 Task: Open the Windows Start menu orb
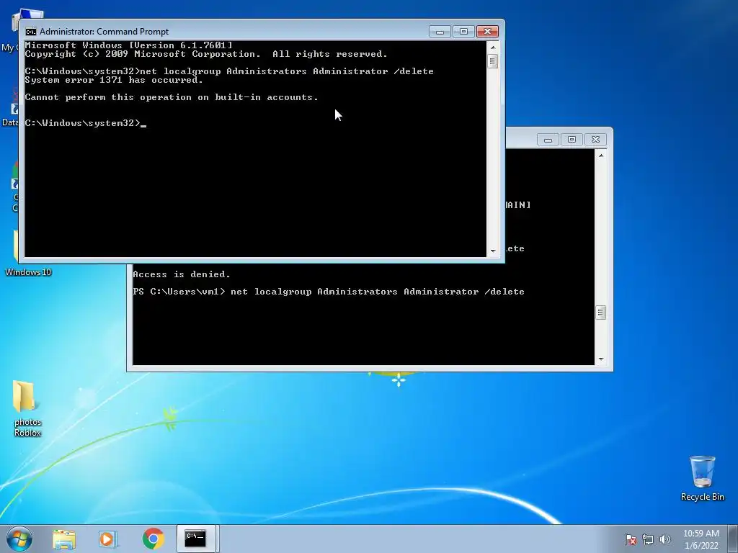[x=19, y=539]
